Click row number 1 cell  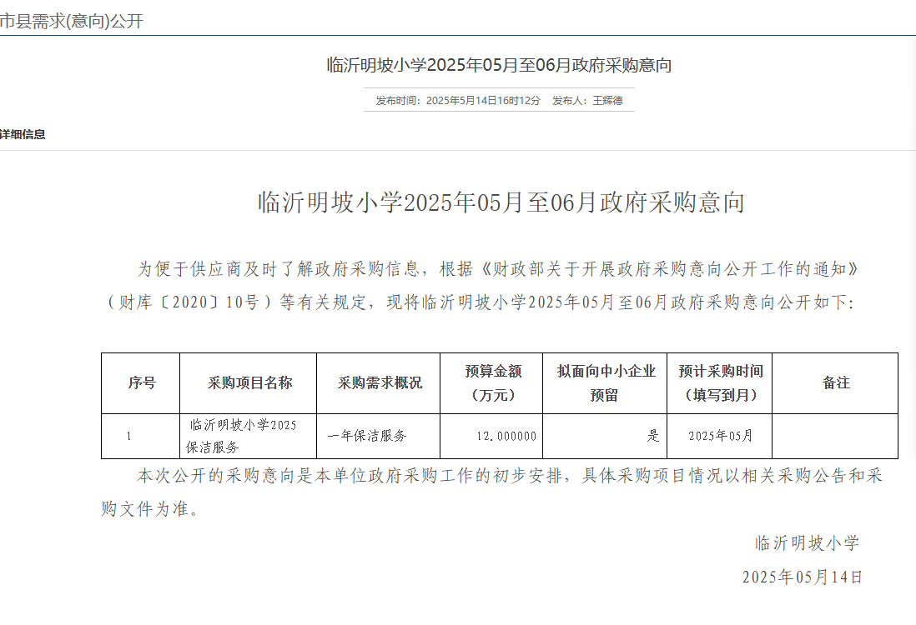tap(141, 436)
